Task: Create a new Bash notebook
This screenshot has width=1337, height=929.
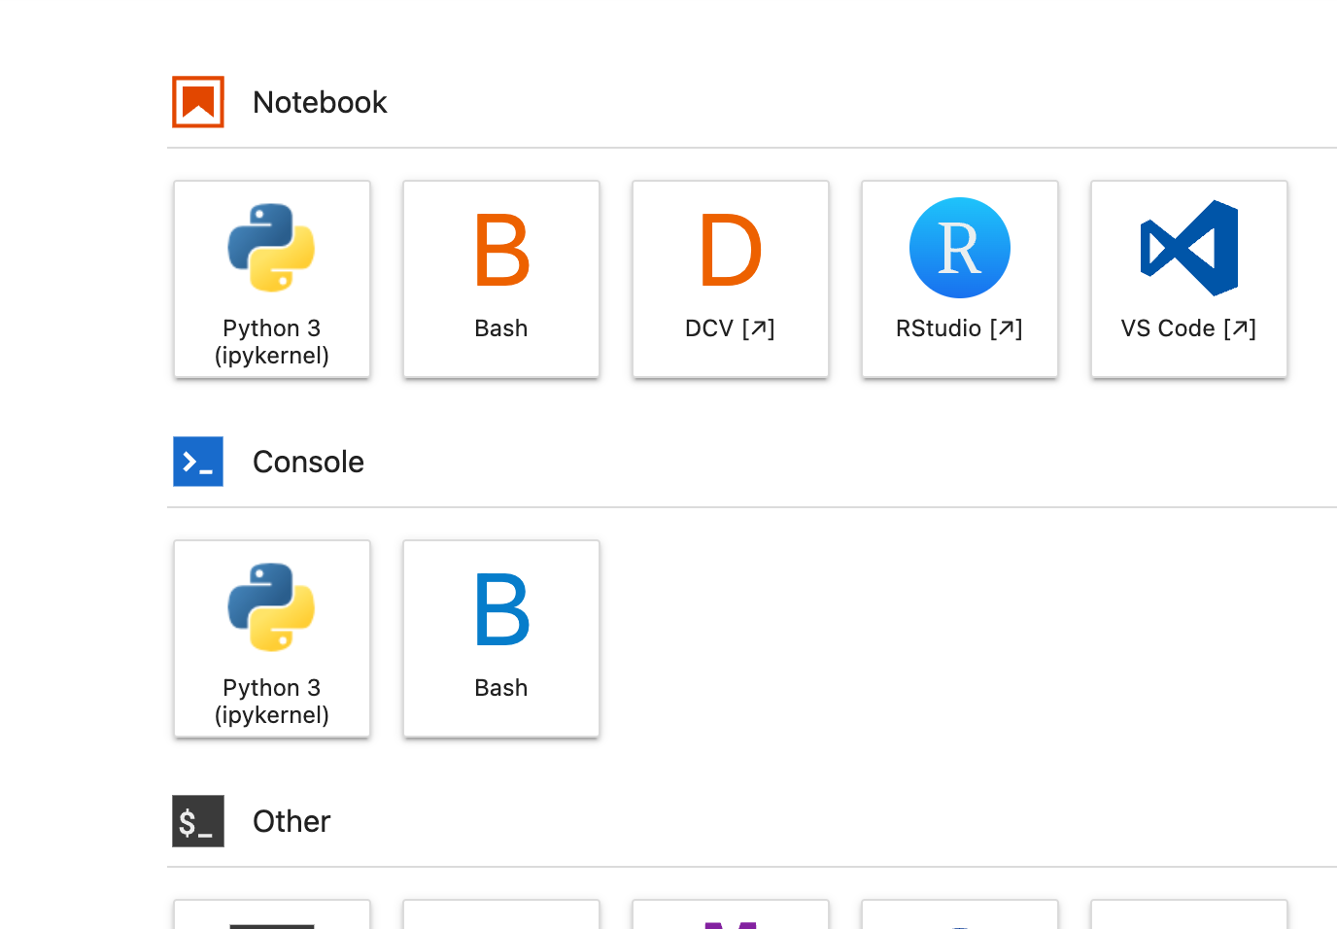Action: [x=501, y=279]
